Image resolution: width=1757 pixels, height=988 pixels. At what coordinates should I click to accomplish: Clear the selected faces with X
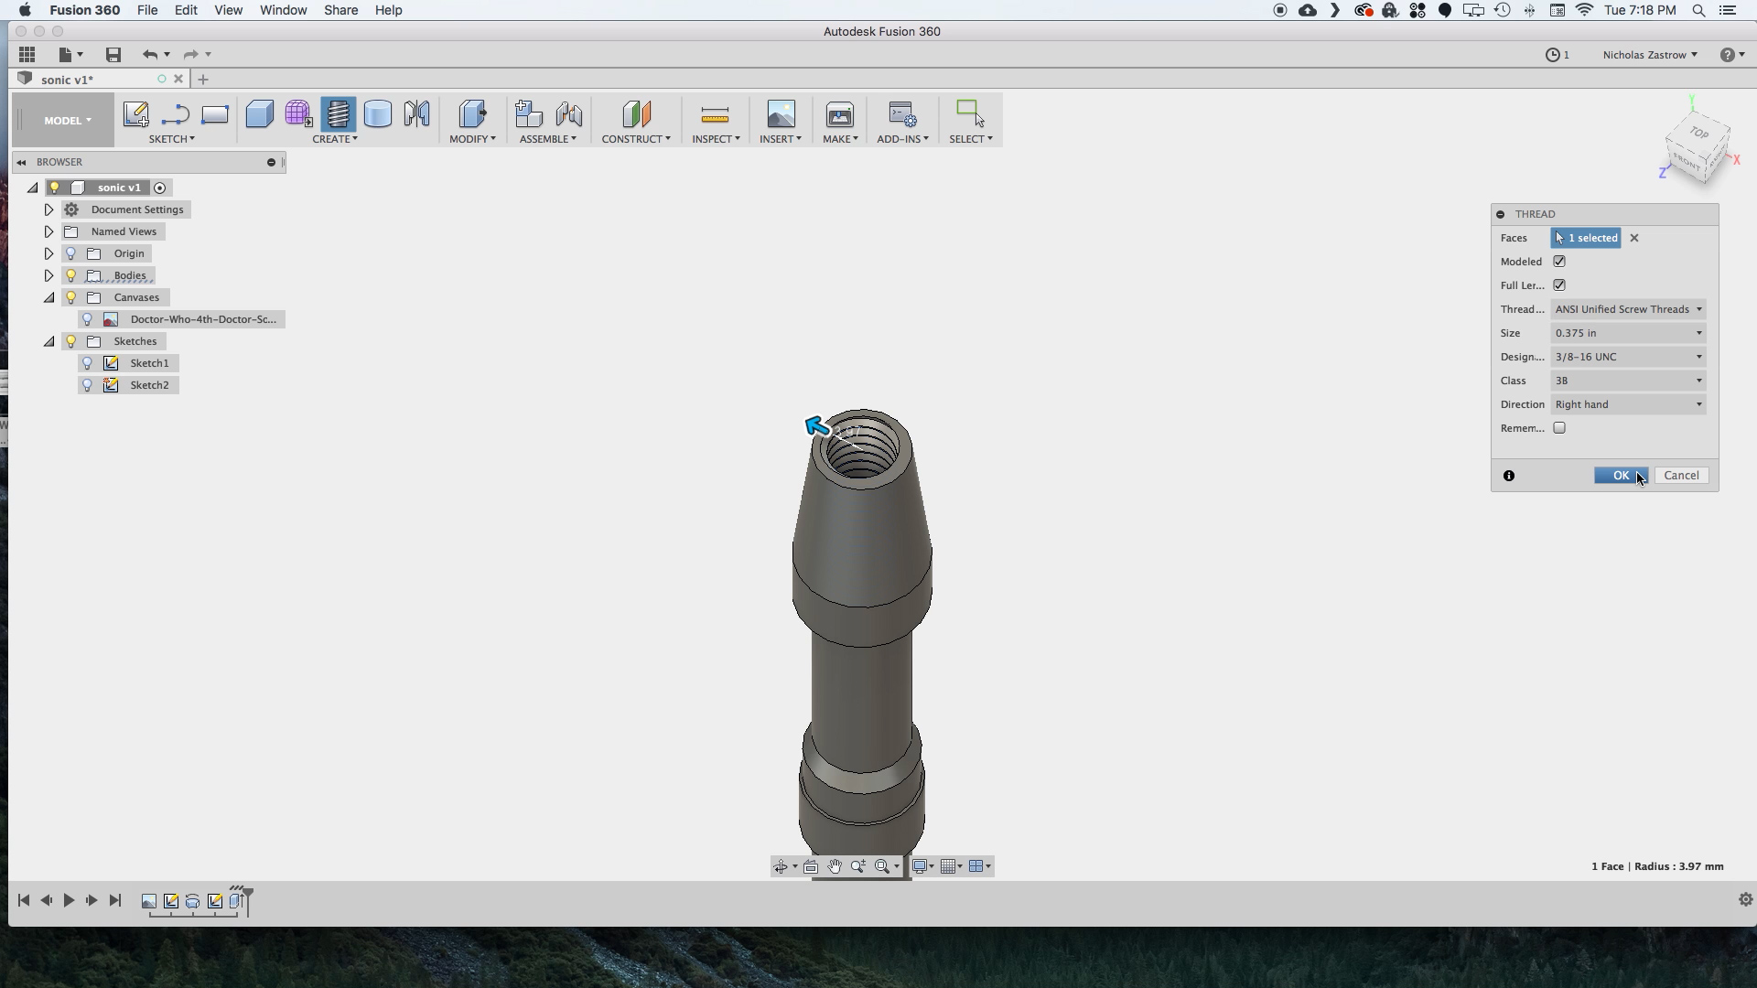pos(1634,238)
